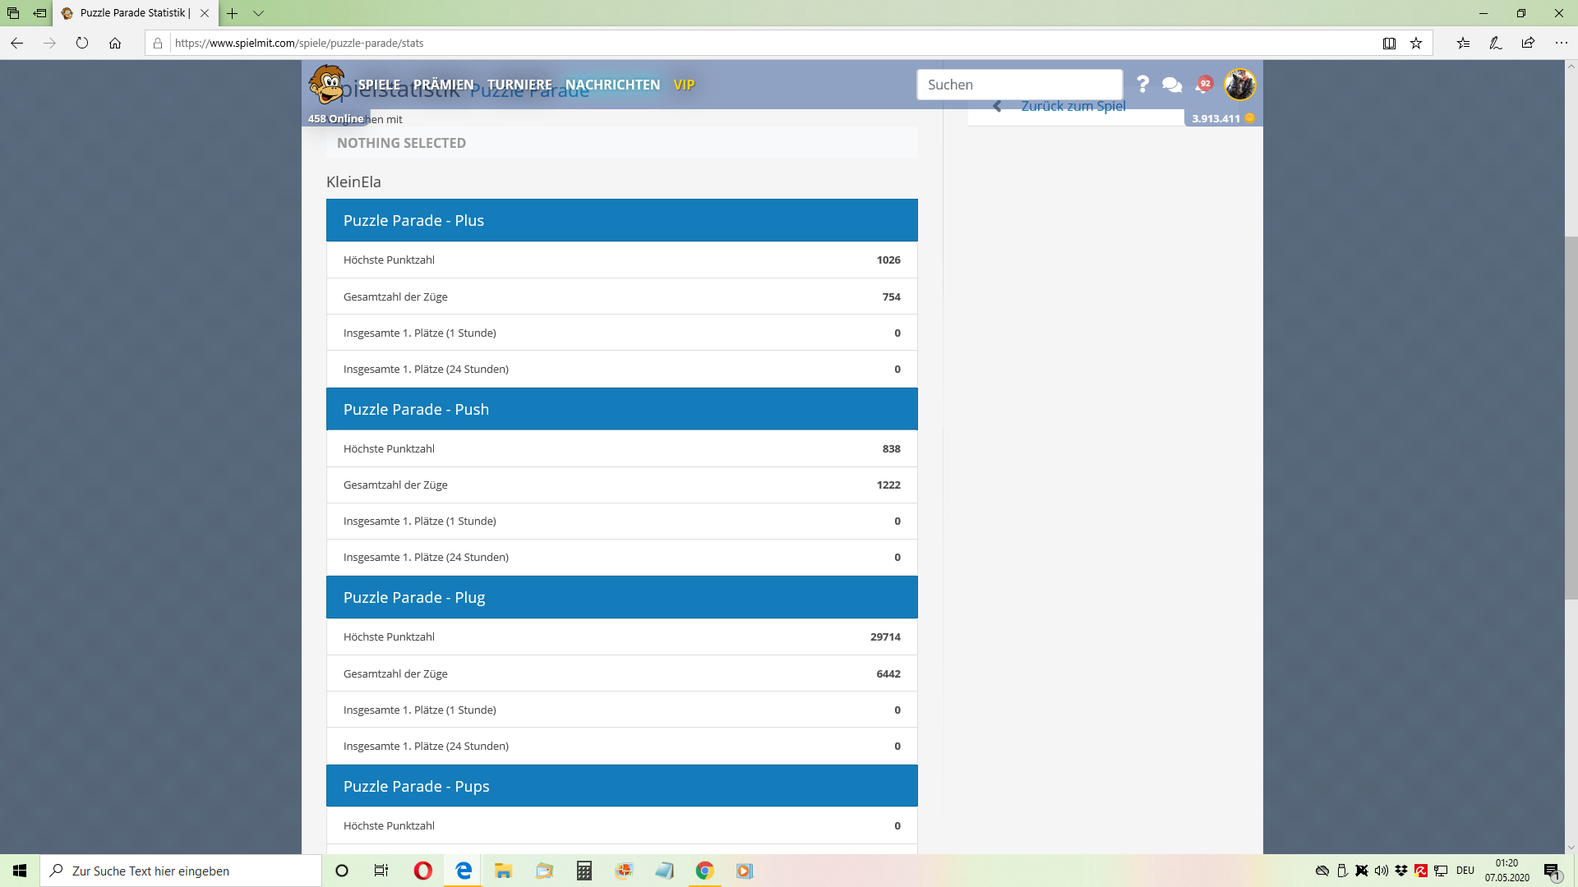Go to the VIP section

tap(684, 85)
